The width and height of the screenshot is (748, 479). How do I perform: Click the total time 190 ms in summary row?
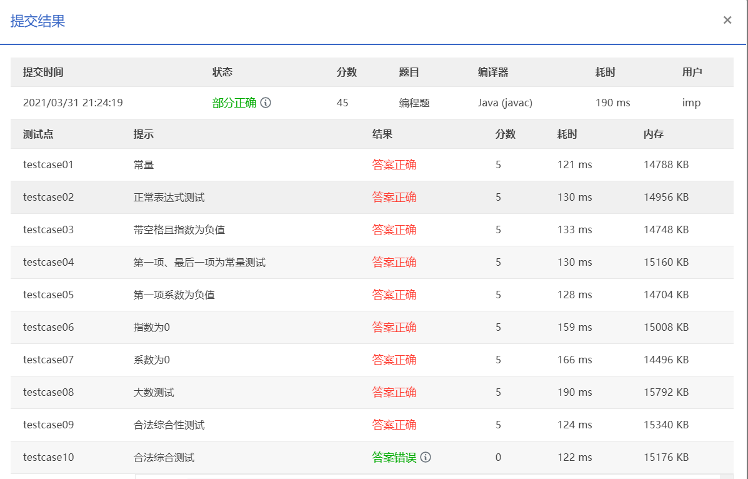(612, 103)
